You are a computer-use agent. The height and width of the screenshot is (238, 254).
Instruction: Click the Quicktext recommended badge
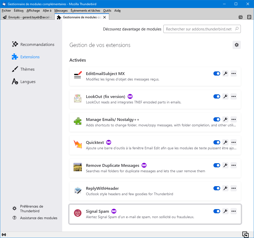pos(109,143)
